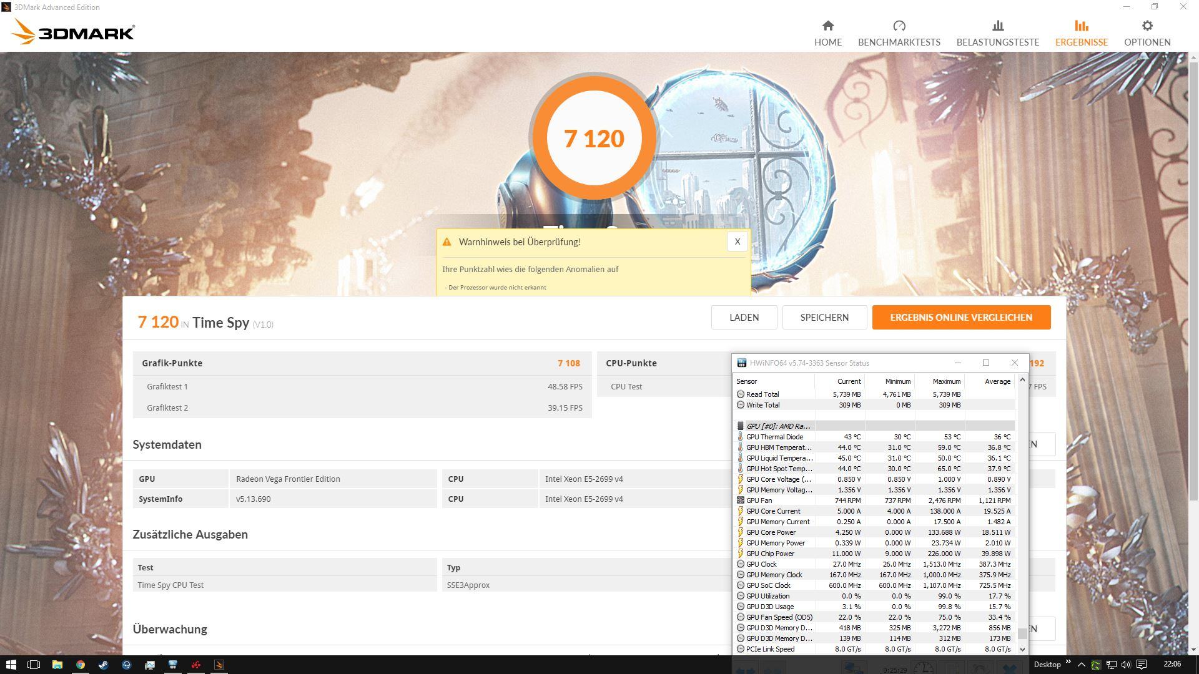Go to Benchmarktests section
Viewport: 1199px width, 674px height.
(899, 33)
